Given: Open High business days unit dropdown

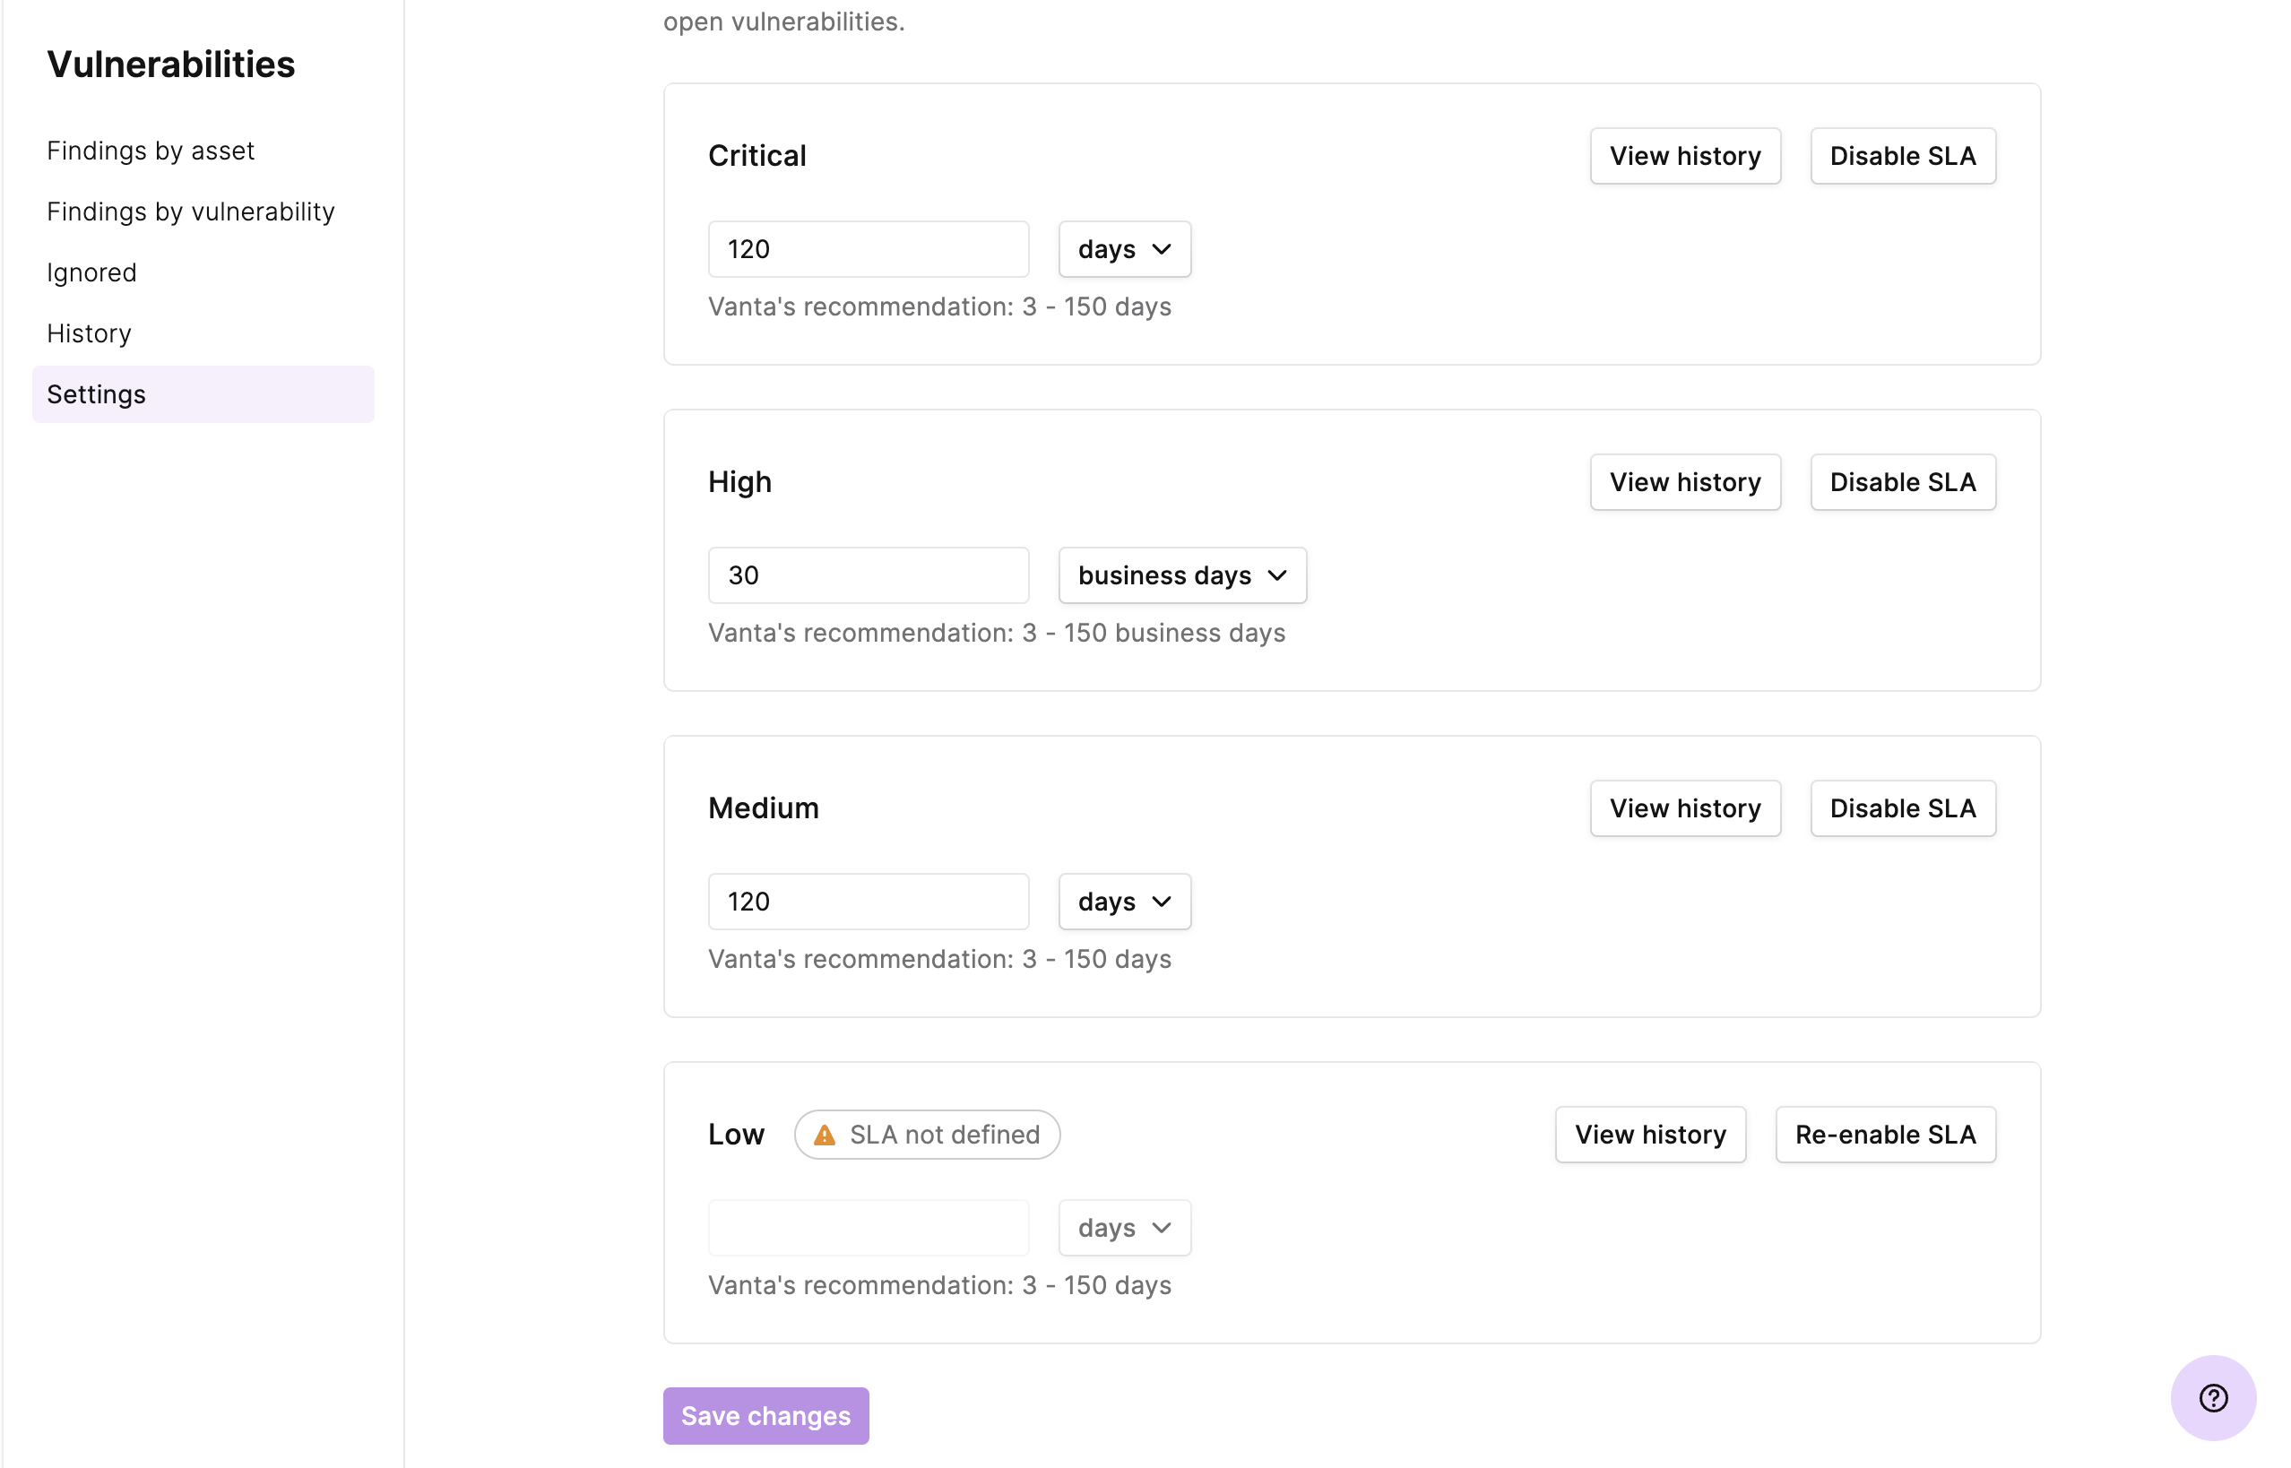Looking at the screenshot, I should (x=1182, y=575).
